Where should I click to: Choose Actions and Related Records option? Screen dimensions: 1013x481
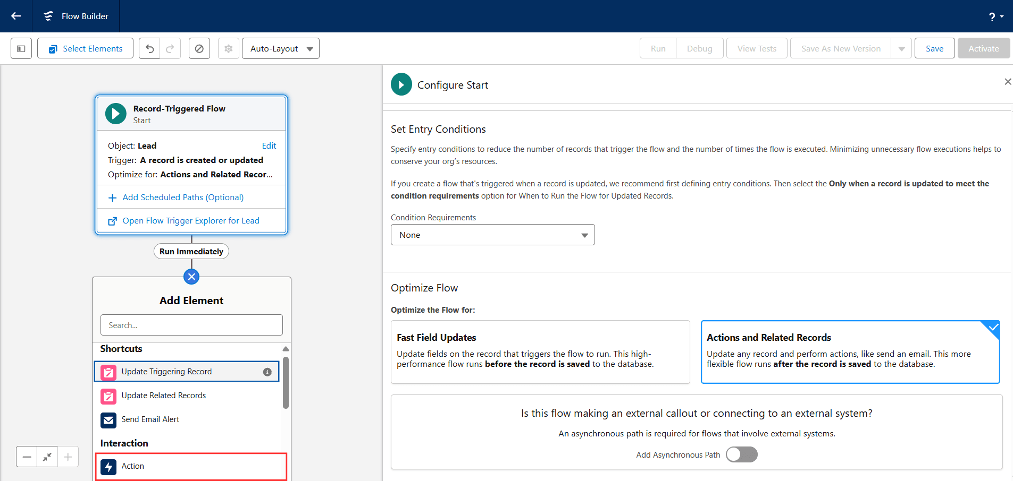point(850,351)
